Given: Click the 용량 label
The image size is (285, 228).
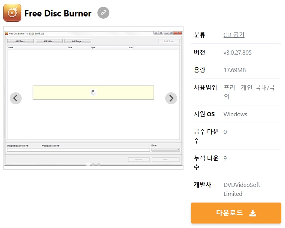Looking at the screenshot, I should point(199,70).
